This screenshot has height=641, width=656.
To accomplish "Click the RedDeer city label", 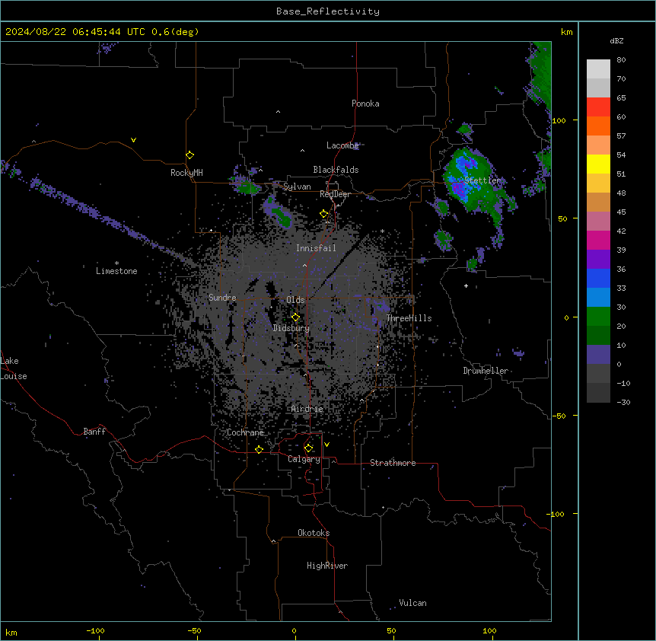I will 335,194.
